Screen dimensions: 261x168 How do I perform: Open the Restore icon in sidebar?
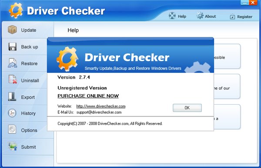tap(12, 63)
